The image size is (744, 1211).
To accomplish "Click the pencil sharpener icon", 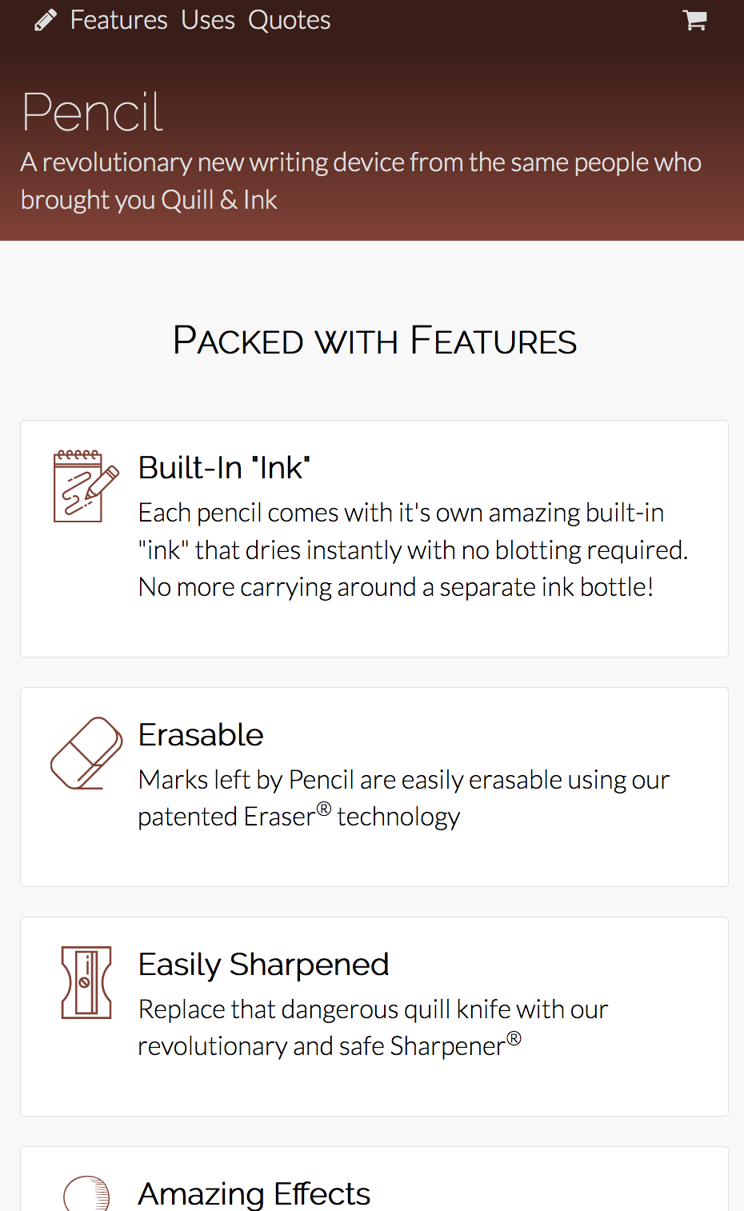I will [x=86, y=982].
